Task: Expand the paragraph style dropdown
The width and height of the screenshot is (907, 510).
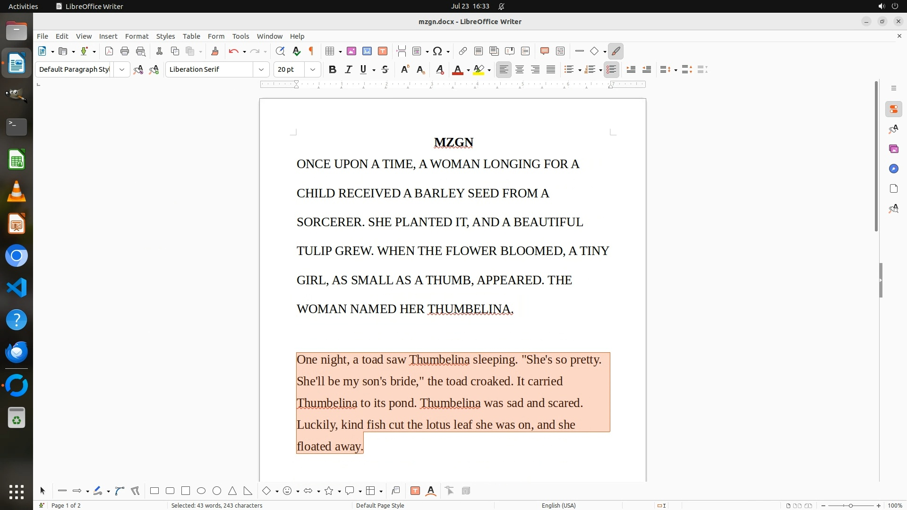Action: point(121,69)
